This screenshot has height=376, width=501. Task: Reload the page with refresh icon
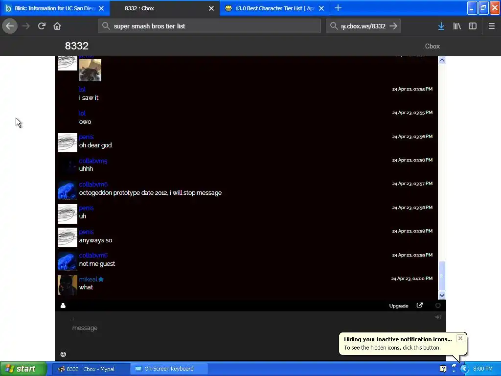click(42, 26)
